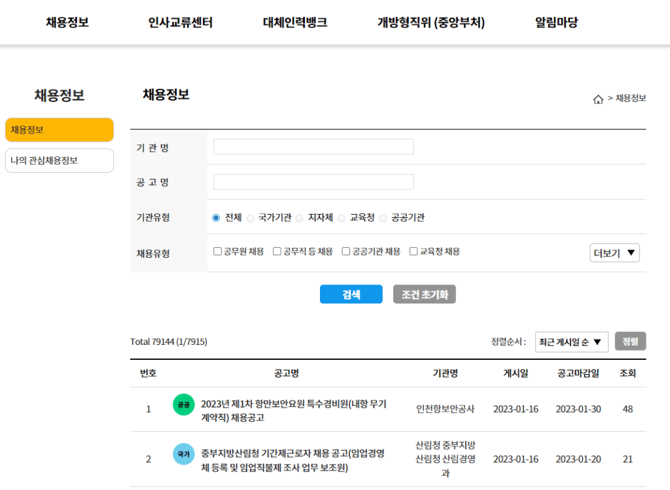Check the 교육청 채용 checkbox
The image size is (670, 490).
[x=414, y=251]
